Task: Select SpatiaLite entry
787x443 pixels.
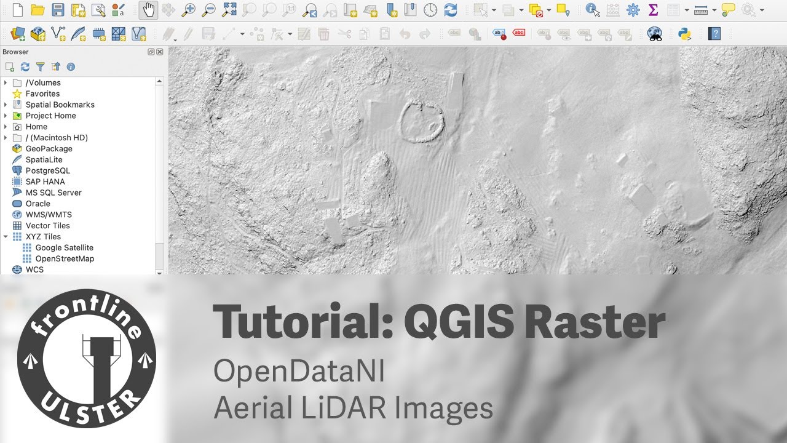Action: click(44, 160)
